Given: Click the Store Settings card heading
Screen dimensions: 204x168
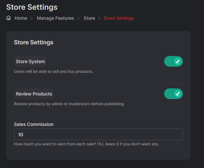Looking at the screenshot, I should [x=34, y=42].
